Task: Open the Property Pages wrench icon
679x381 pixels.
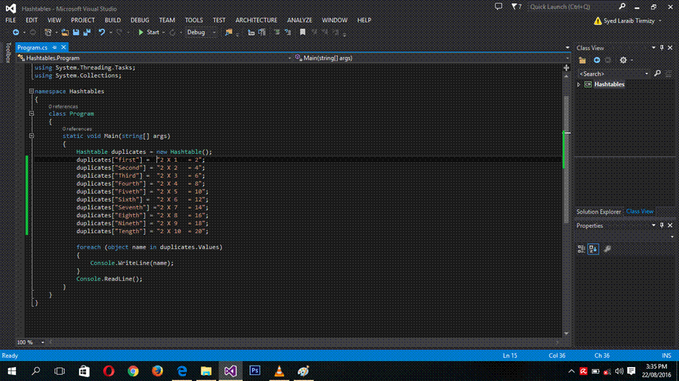Action: click(x=607, y=249)
